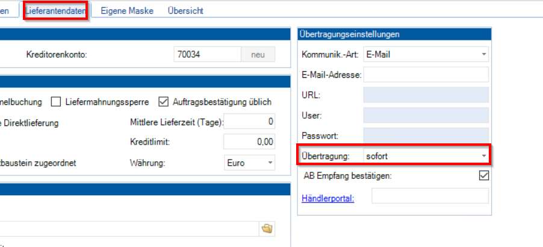Open the Übertragung dropdown set to sofort
Viewport: 543px width, 247px height.
point(426,156)
